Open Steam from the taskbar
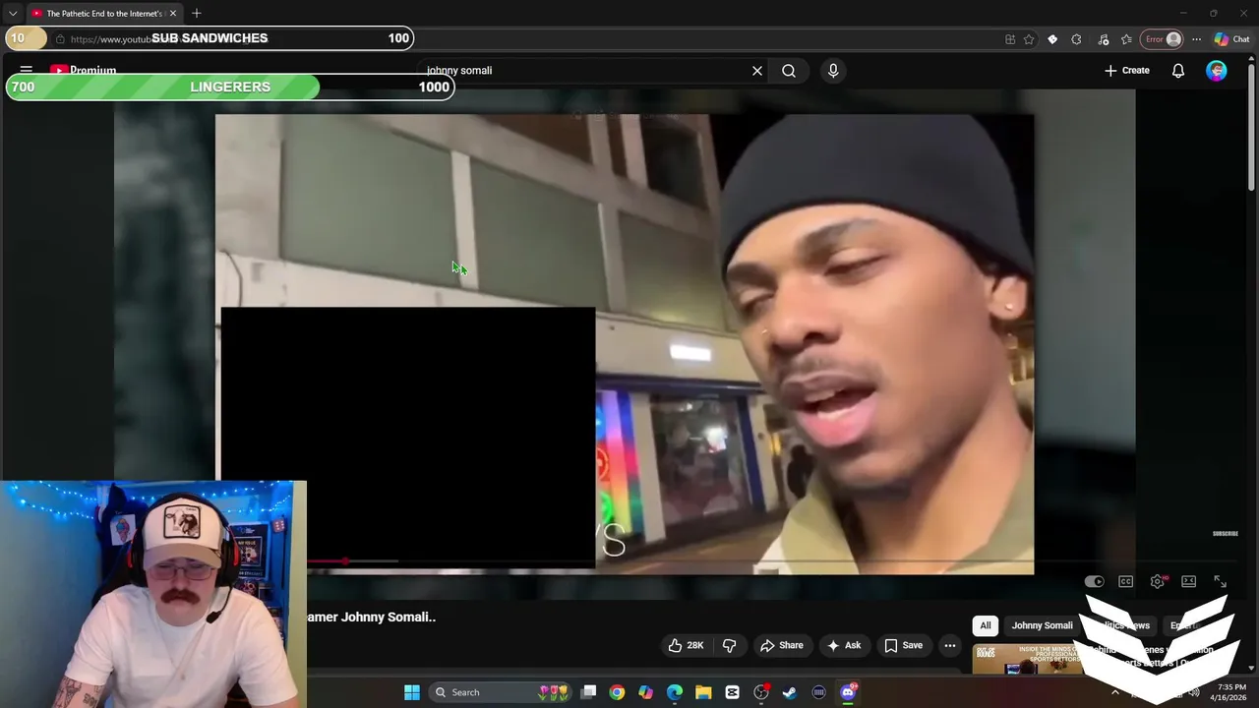 click(790, 692)
